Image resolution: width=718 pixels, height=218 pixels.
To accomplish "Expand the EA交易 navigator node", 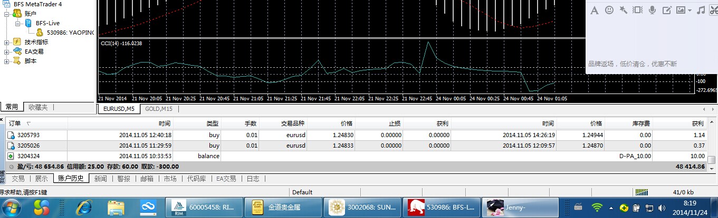I will [7, 51].
